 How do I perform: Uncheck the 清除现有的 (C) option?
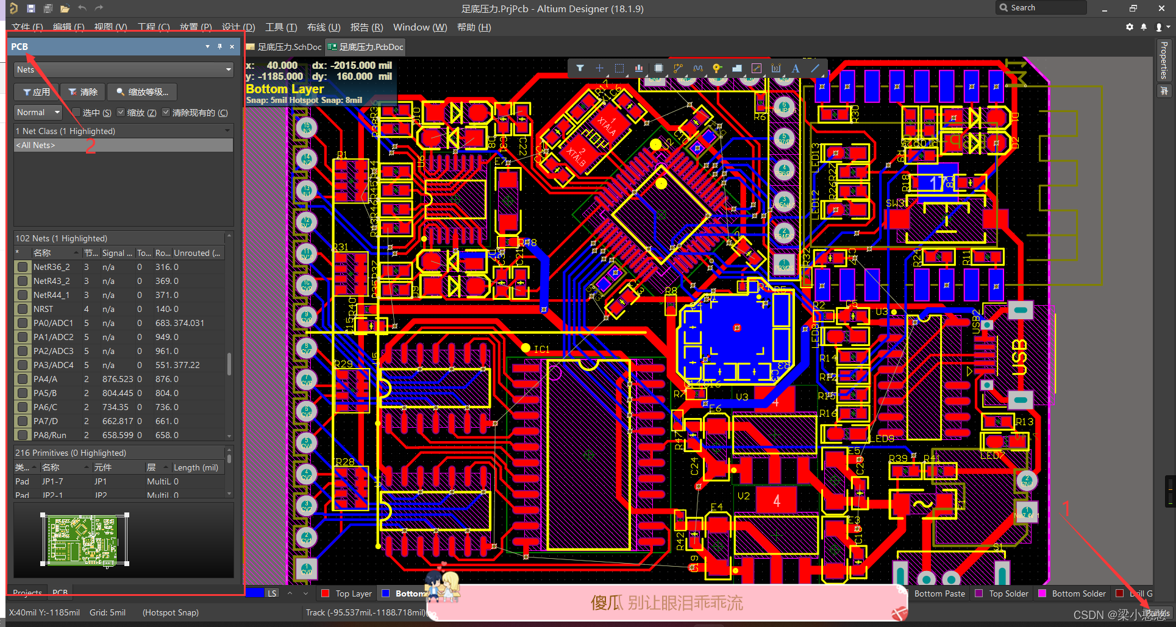(x=166, y=113)
